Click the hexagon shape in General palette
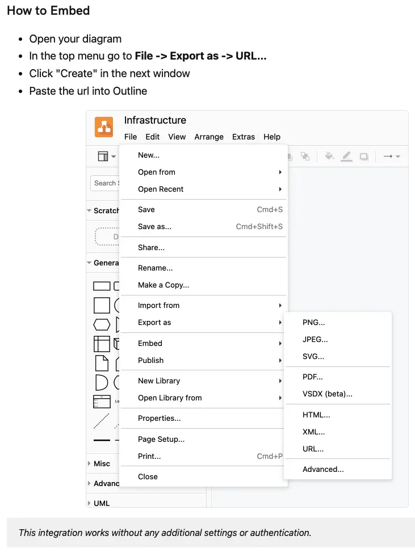The height and width of the screenshot is (553, 415). pos(102,324)
